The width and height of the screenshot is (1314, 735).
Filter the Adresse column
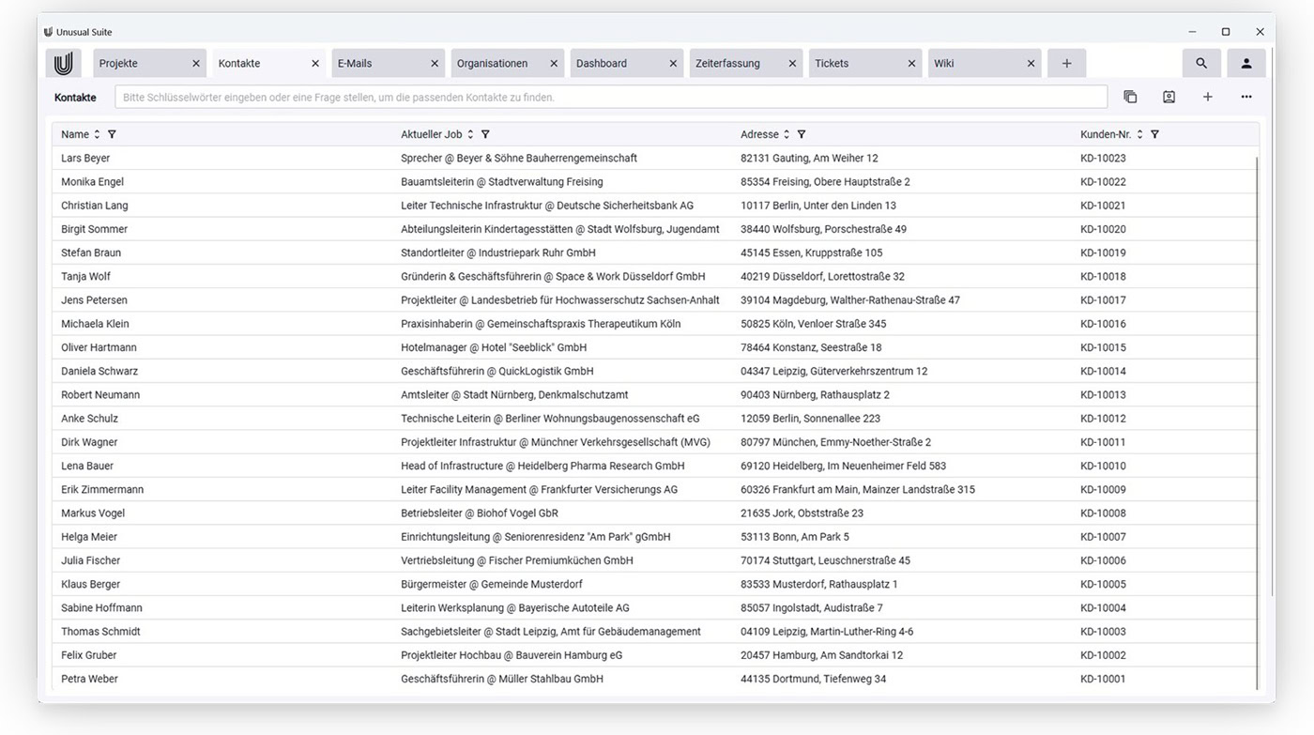click(802, 134)
